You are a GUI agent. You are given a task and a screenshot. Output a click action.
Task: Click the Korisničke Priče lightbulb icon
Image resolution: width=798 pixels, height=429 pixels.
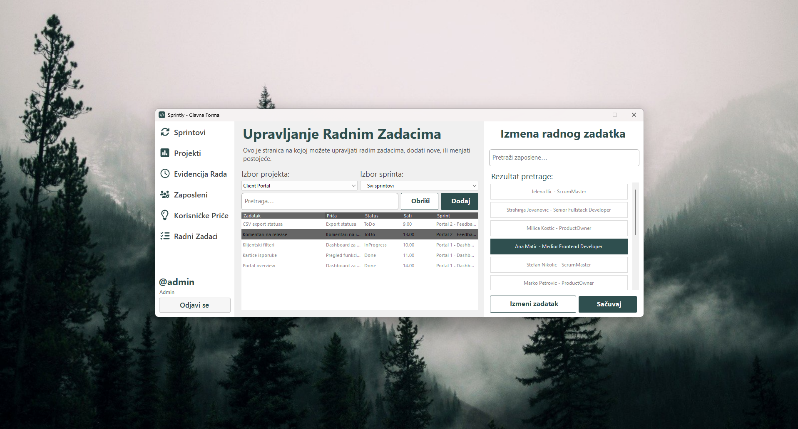[x=165, y=215]
